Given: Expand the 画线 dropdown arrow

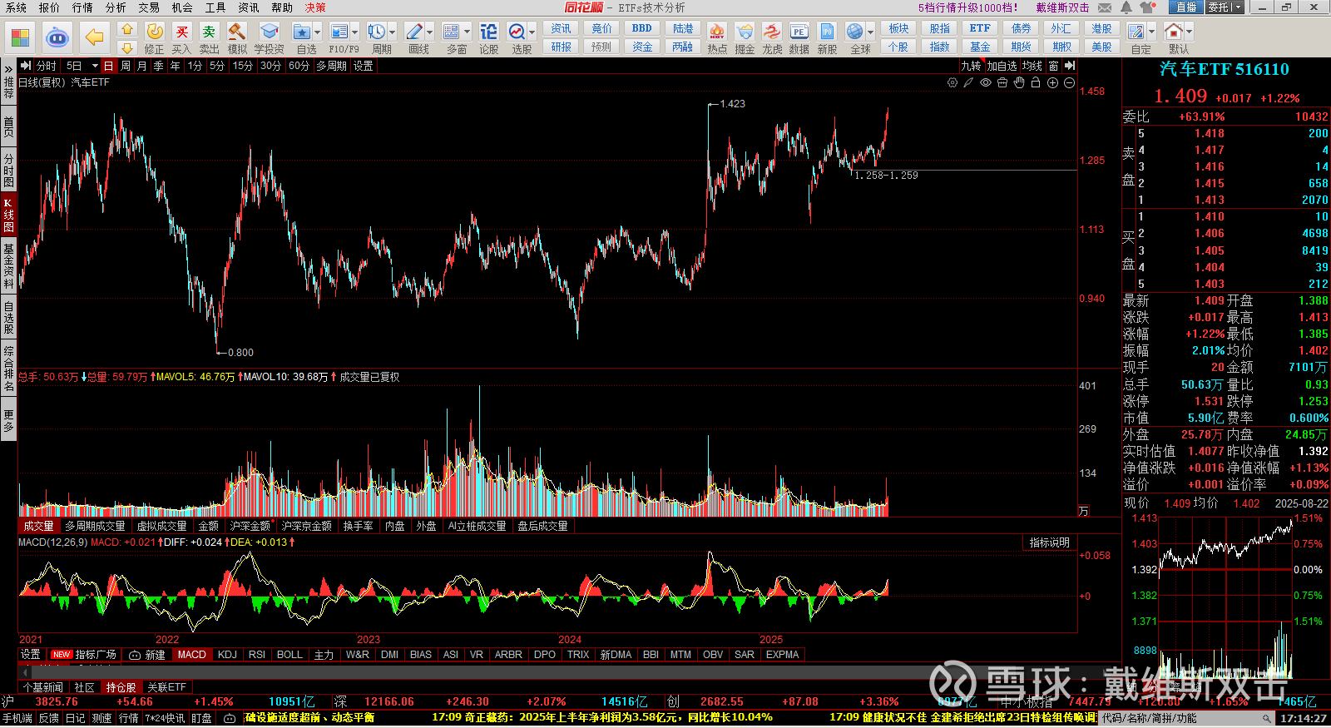Looking at the screenshot, I should pos(430,32).
